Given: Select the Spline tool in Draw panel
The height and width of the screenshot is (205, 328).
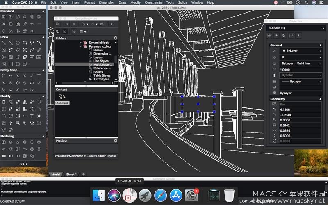Looking at the screenshot, I should 32,50.
